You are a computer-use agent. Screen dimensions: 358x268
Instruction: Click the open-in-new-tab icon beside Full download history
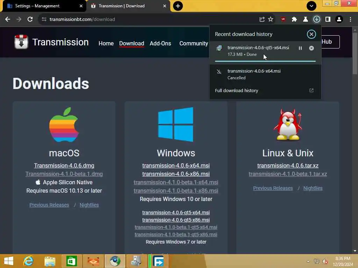click(312, 90)
